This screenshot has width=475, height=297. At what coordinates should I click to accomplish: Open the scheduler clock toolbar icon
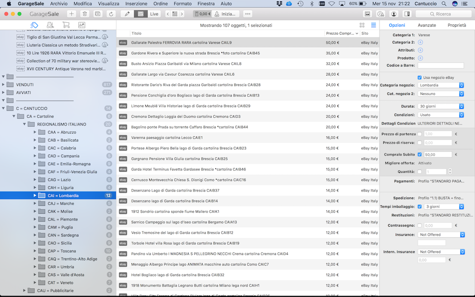(380, 14)
